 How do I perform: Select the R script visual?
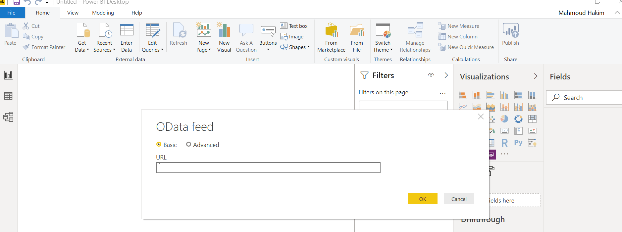[x=504, y=143]
